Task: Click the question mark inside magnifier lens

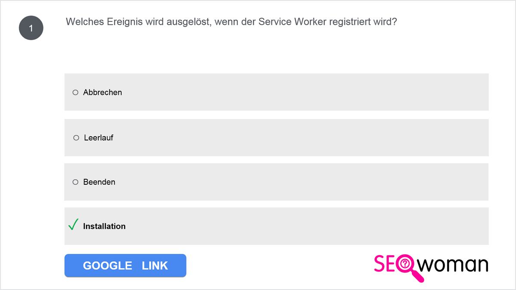Action: [405, 263]
